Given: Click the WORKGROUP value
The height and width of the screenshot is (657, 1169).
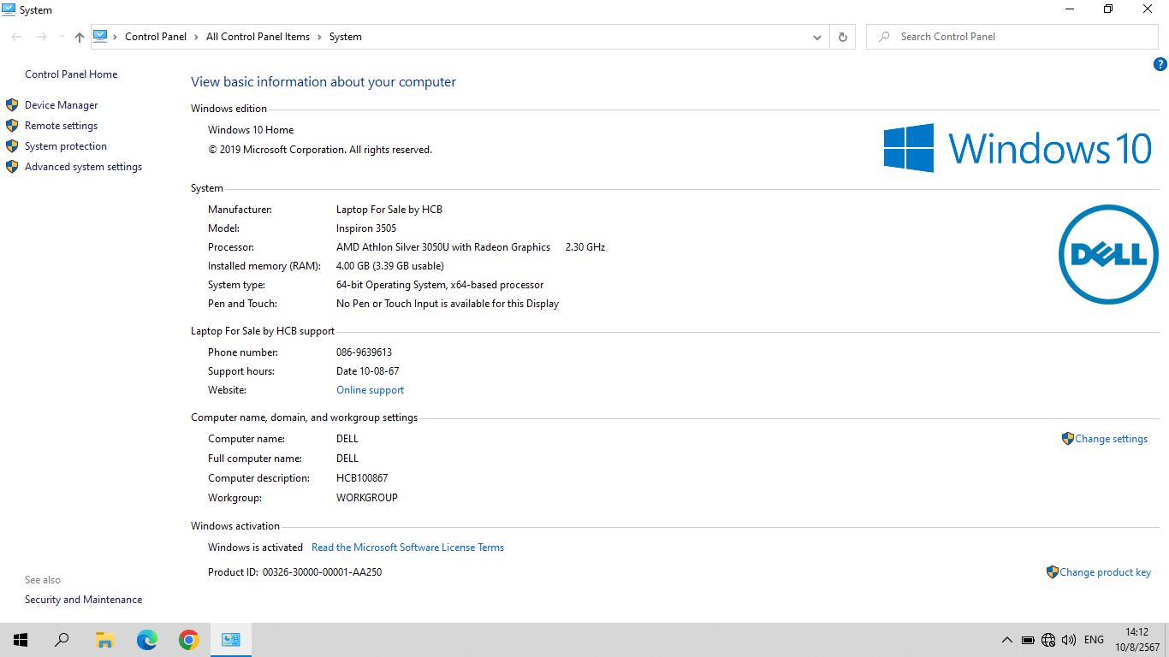Looking at the screenshot, I should pyautogui.click(x=367, y=498).
